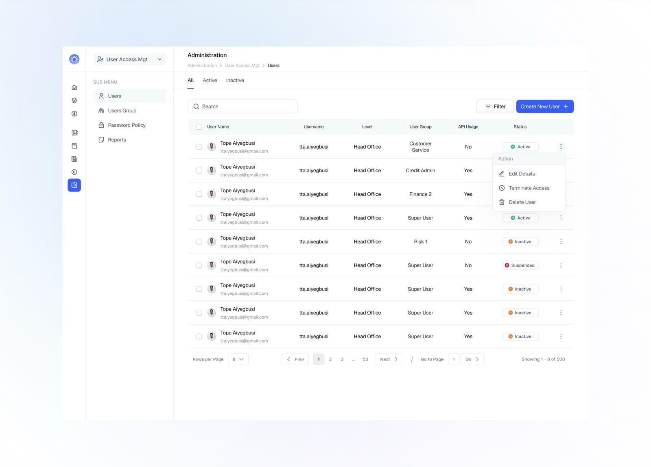Click the trash icon beside Delete User

click(x=502, y=202)
